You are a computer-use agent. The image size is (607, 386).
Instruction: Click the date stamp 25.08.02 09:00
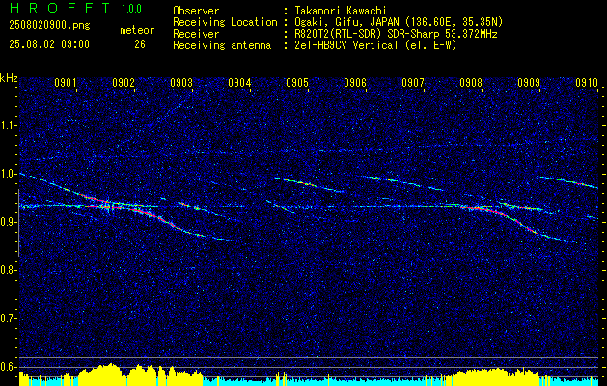(49, 44)
